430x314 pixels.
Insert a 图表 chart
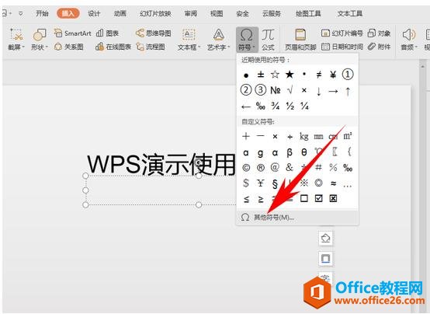[107, 33]
